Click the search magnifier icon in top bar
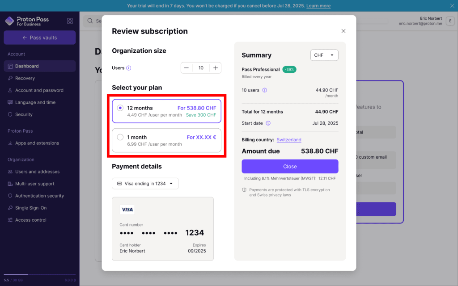Screen dimensions: 458x286 (90, 21)
